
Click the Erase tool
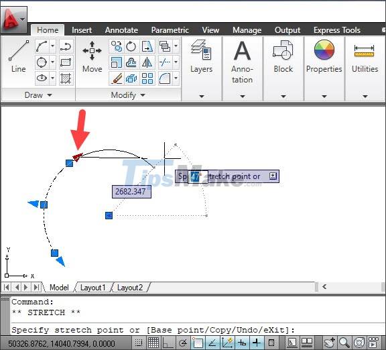pyautogui.click(x=117, y=78)
